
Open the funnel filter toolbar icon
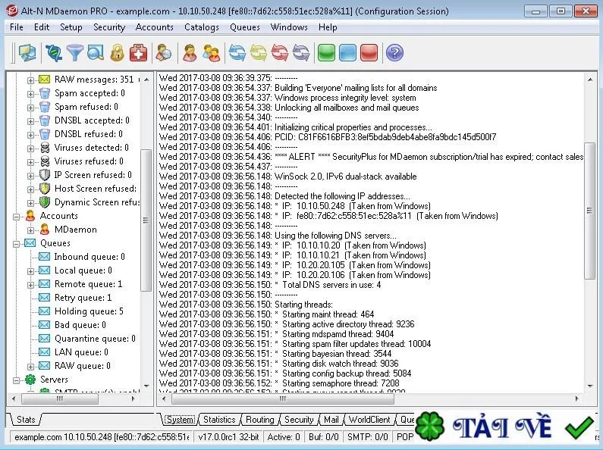point(74,53)
